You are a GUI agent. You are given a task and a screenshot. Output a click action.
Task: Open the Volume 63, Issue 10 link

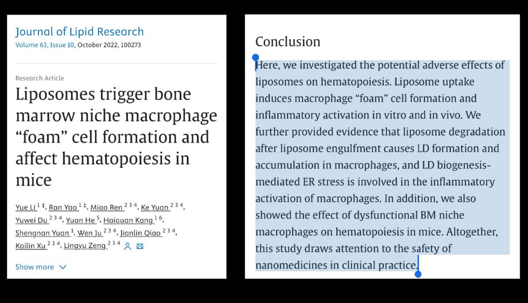coord(45,45)
